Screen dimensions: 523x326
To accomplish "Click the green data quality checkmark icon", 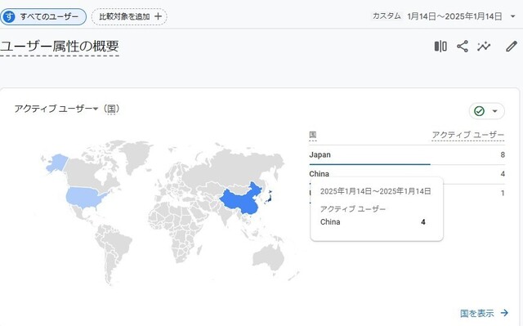I will (480, 111).
